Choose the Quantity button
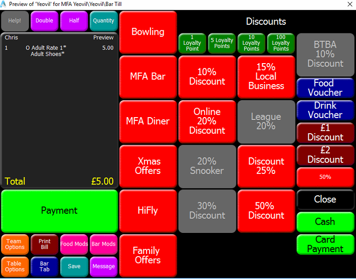 pyautogui.click(x=104, y=21)
